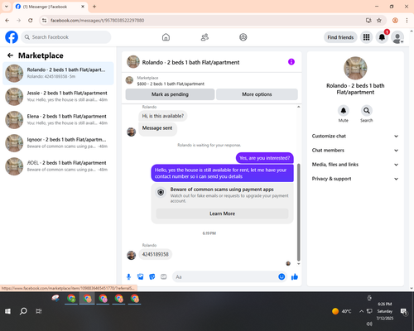Open AOEL conversation in the list
The height and width of the screenshot is (331, 414).
[58, 166]
